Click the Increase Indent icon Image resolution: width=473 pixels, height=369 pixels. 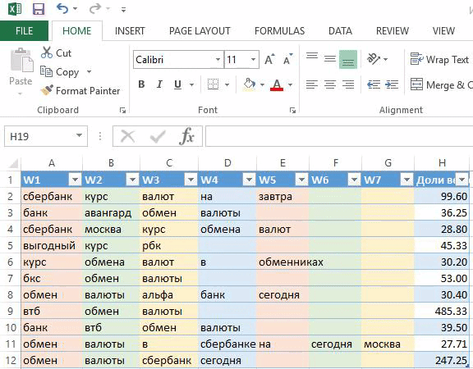point(392,84)
